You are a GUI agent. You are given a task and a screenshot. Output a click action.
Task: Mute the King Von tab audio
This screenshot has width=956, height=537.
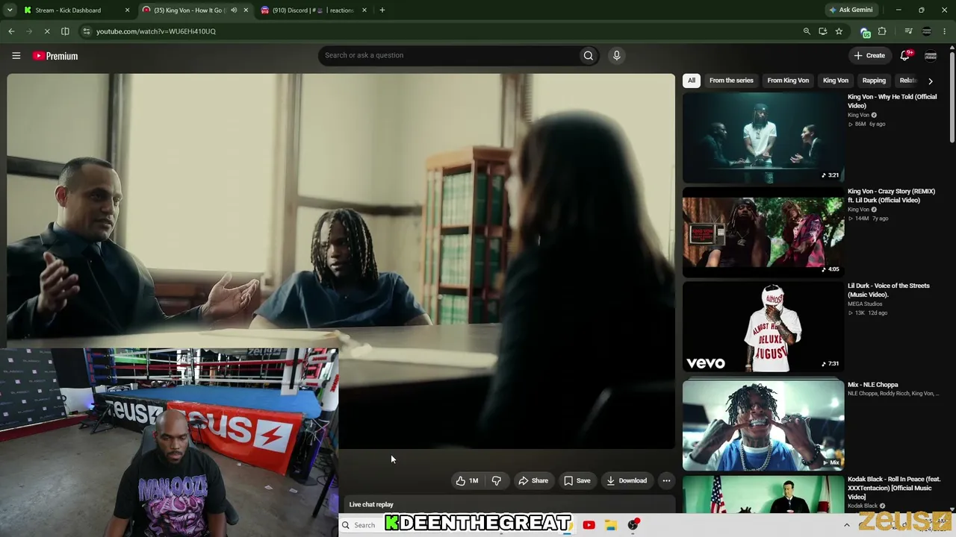point(234,10)
